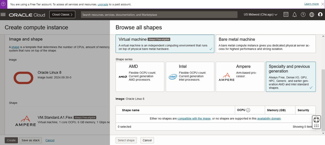The width and height of the screenshot is (325, 145).
Task: Open the US Midwest (Chicago) region dropdown
Action: pyautogui.click(x=261, y=15)
